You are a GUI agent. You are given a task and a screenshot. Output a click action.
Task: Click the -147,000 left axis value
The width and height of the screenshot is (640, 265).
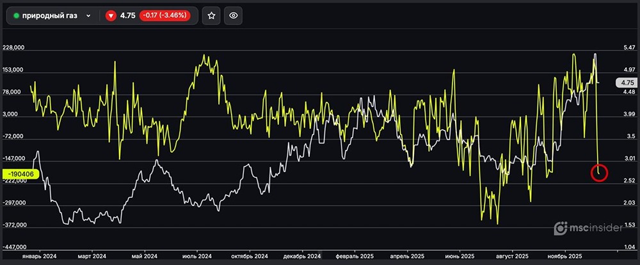(13, 159)
